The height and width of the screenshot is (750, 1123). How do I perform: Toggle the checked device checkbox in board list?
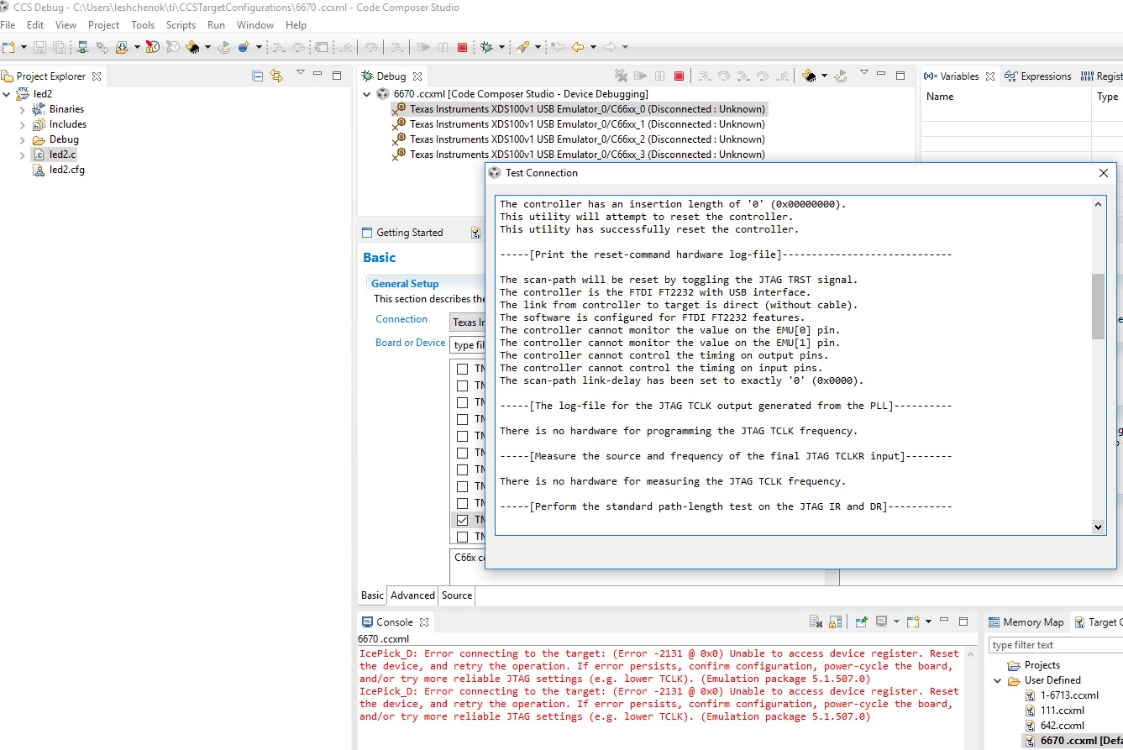[x=462, y=520]
